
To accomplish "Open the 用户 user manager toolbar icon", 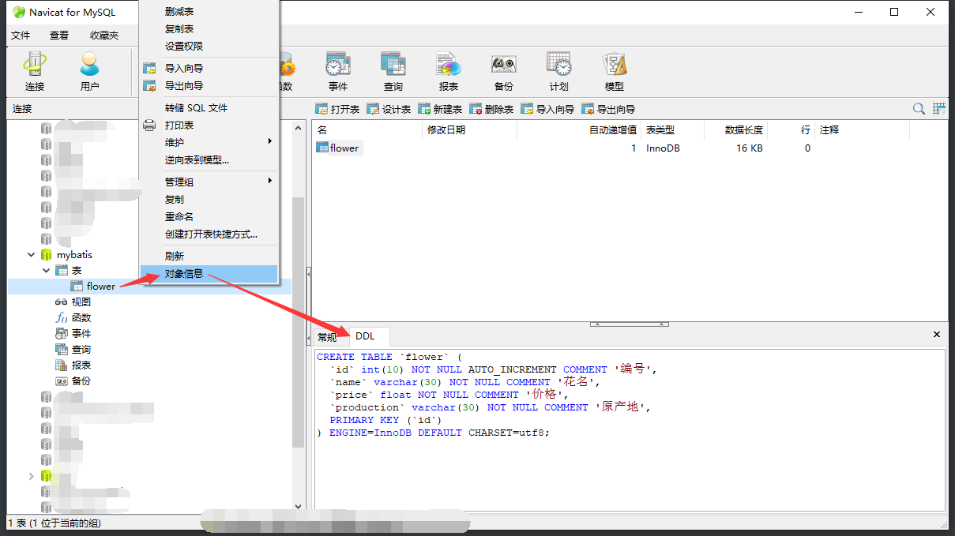I will [x=90, y=72].
